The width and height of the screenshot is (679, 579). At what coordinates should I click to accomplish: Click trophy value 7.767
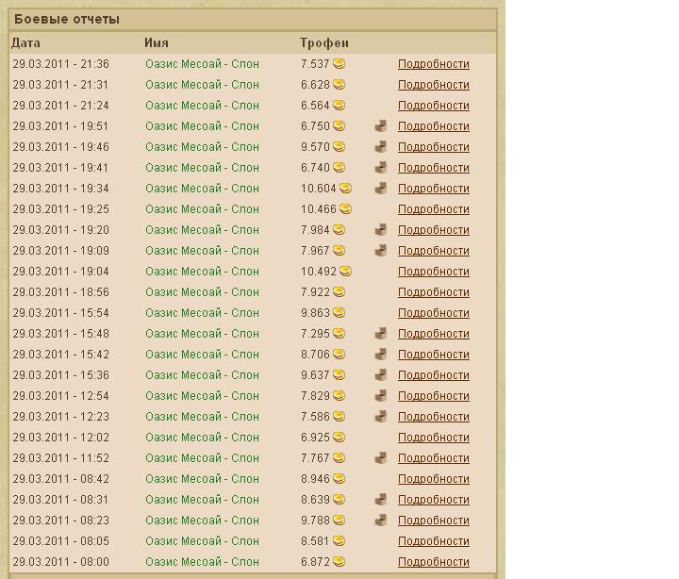(315, 458)
